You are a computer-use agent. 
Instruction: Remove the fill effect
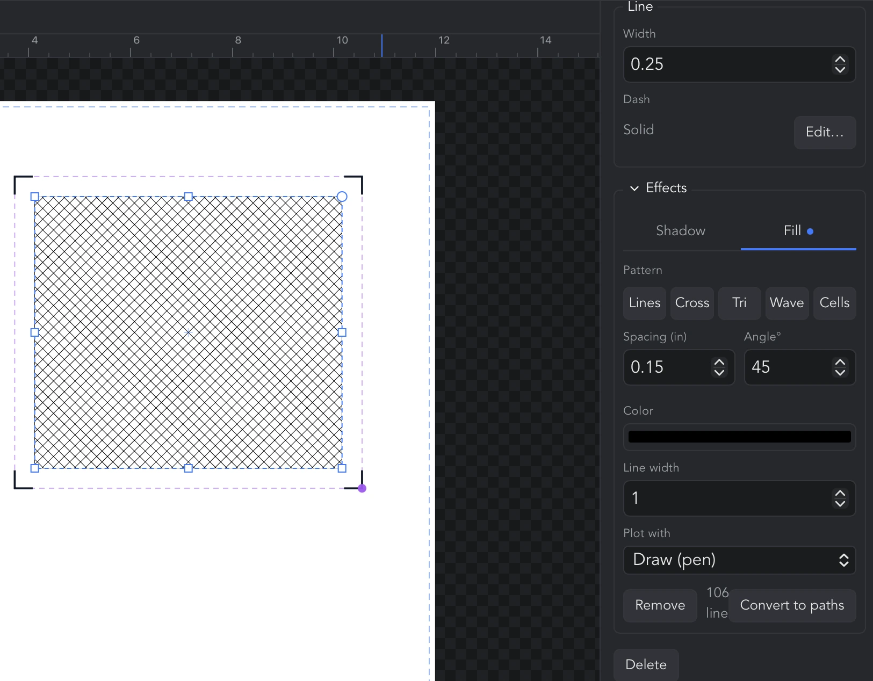(x=660, y=605)
